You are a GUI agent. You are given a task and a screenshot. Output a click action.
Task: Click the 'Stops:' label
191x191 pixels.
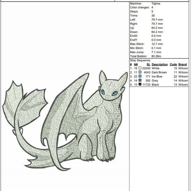click(134, 11)
